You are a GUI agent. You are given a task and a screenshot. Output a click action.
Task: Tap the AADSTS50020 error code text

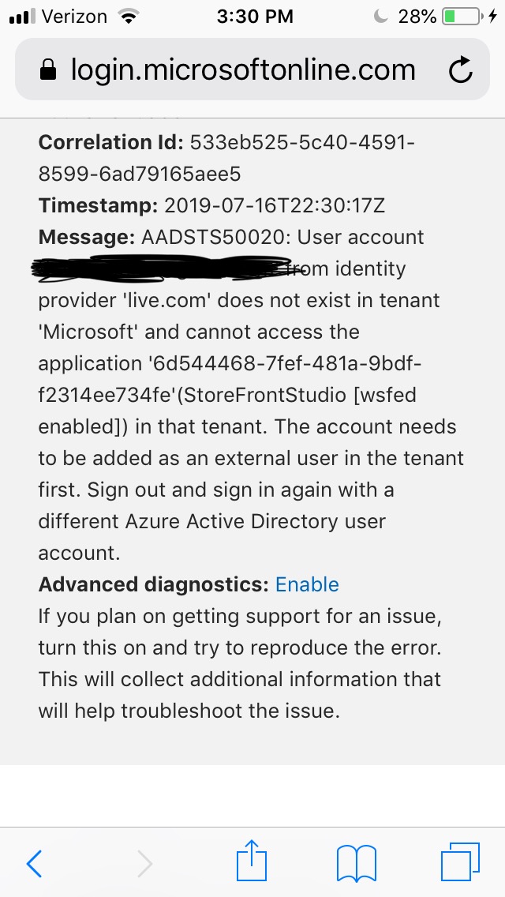(213, 237)
